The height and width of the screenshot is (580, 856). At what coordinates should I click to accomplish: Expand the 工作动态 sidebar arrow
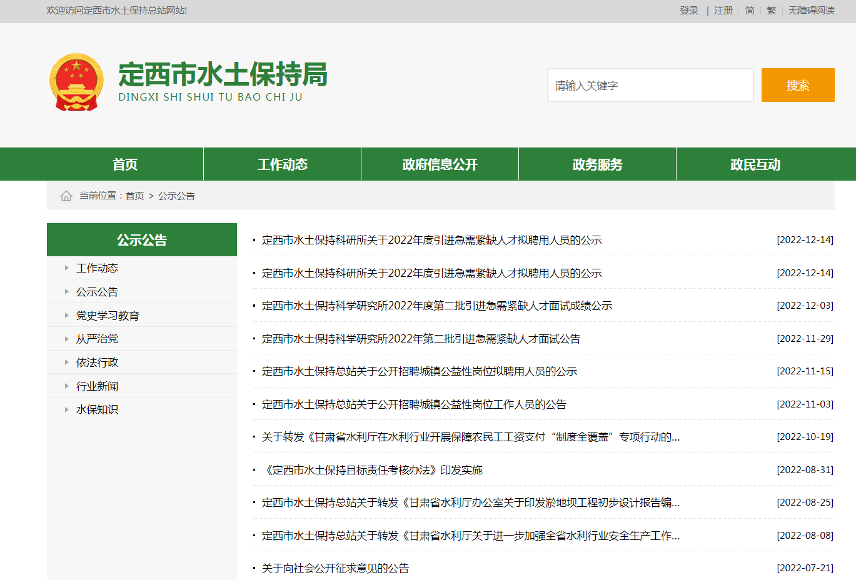coord(66,268)
